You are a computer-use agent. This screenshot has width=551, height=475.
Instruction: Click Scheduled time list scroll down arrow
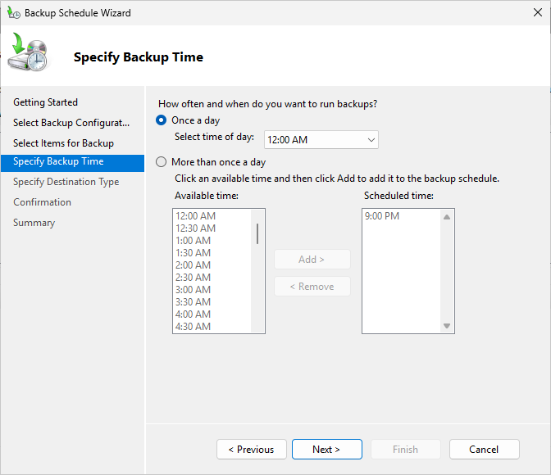(x=447, y=326)
